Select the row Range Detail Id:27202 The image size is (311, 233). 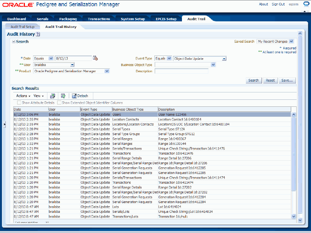pyautogui.click(x=152, y=188)
